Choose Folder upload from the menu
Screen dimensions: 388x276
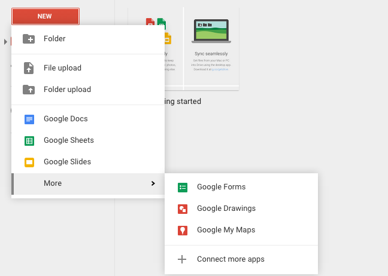[88, 90]
